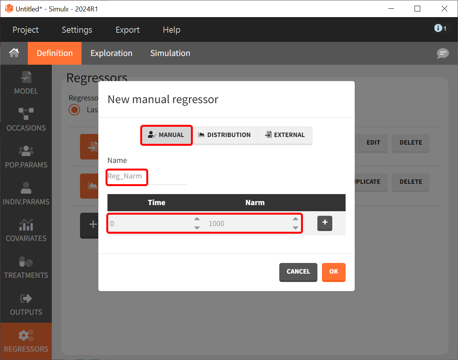Confirm with the OK button
This screenshot has height=360, width=458.
tap(333, 272)
